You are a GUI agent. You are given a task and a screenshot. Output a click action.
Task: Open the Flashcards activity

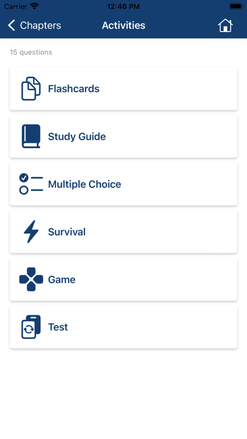(123, 89)
